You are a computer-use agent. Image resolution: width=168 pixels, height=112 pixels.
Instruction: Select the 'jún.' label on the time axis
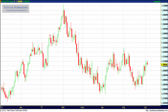[146, 107]
